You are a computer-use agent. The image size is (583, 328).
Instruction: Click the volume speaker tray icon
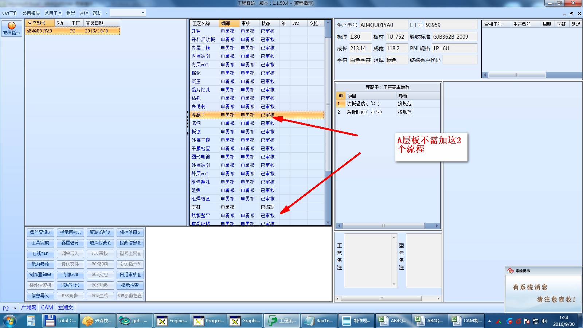coord(544,321)
